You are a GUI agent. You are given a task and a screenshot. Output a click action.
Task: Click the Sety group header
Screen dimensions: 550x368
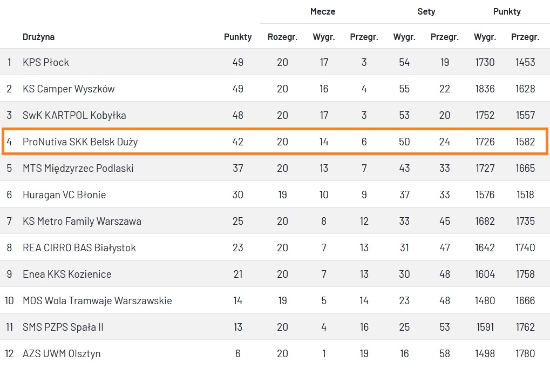[426, 11]
